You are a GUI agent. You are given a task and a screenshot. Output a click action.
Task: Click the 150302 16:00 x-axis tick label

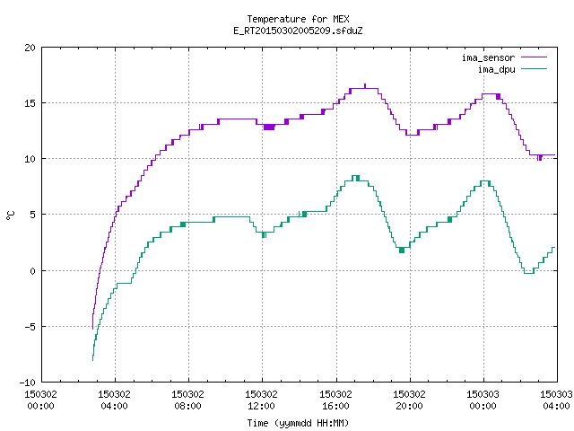(x=335, y=400)
